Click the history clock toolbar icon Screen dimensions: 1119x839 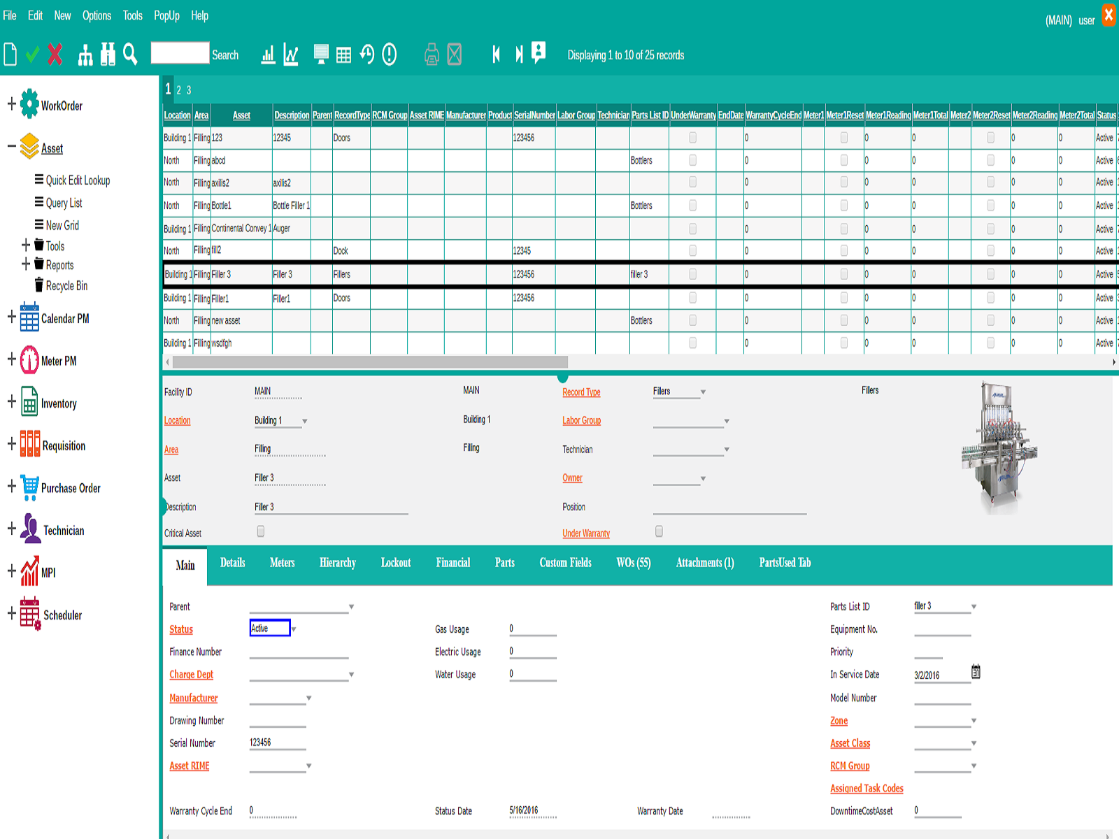pyautogui.click(x=366, y=54)
